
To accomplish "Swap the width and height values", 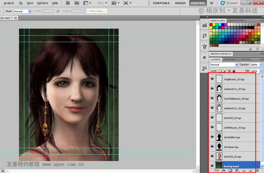I will (x=58, y=11).
